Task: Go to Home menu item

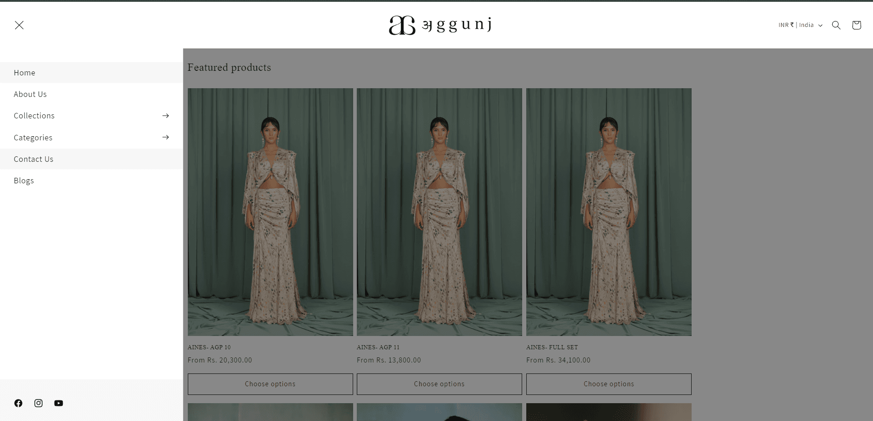Action: pyautogui.click(x=92, y=73)
